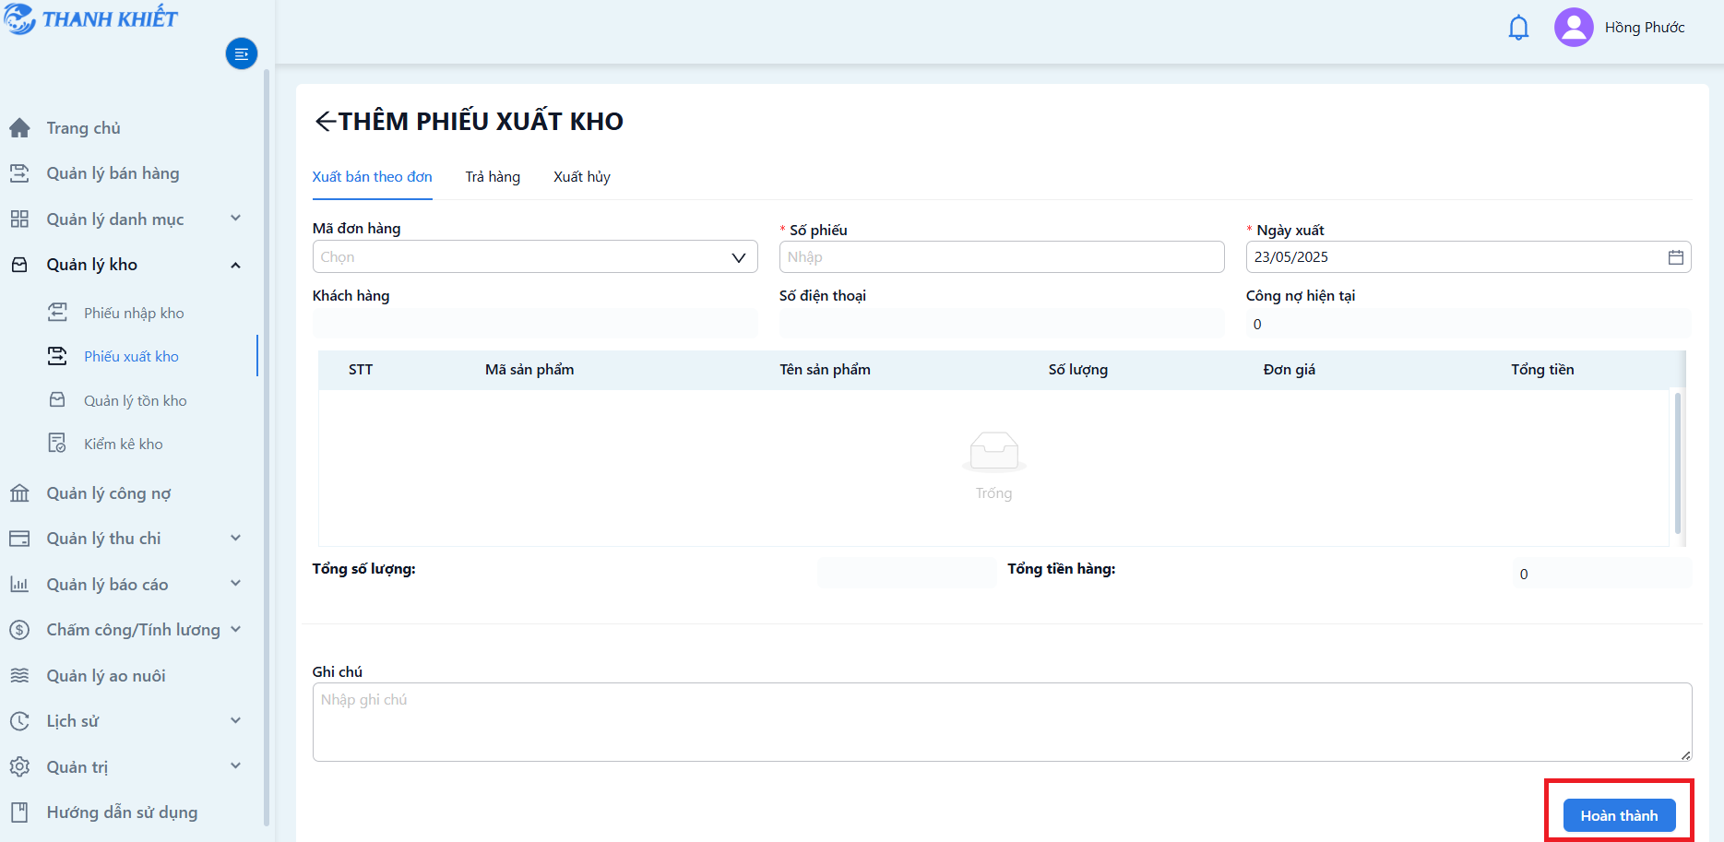Click the Kiểm kê kho icon
Screen dimensions: 1724x842
[x=57, y=444]
